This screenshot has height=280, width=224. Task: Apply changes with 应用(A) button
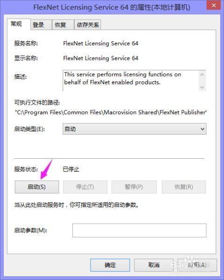click(197, 265)
